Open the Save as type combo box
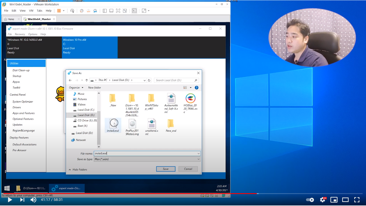This screenshot has height=206, width=366. click(147, 159)
